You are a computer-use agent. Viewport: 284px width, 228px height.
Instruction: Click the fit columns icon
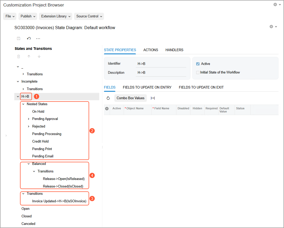[x=153, y=98]
